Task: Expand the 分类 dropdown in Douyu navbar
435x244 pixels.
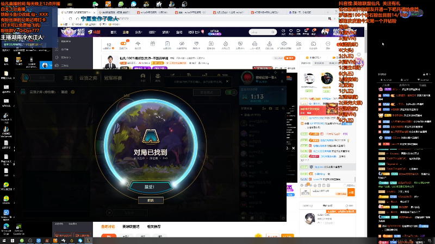Action: 138,33
